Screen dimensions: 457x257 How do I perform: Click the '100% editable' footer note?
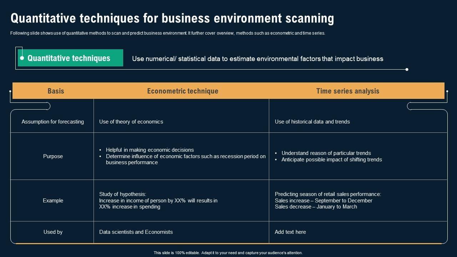point(228,253)
